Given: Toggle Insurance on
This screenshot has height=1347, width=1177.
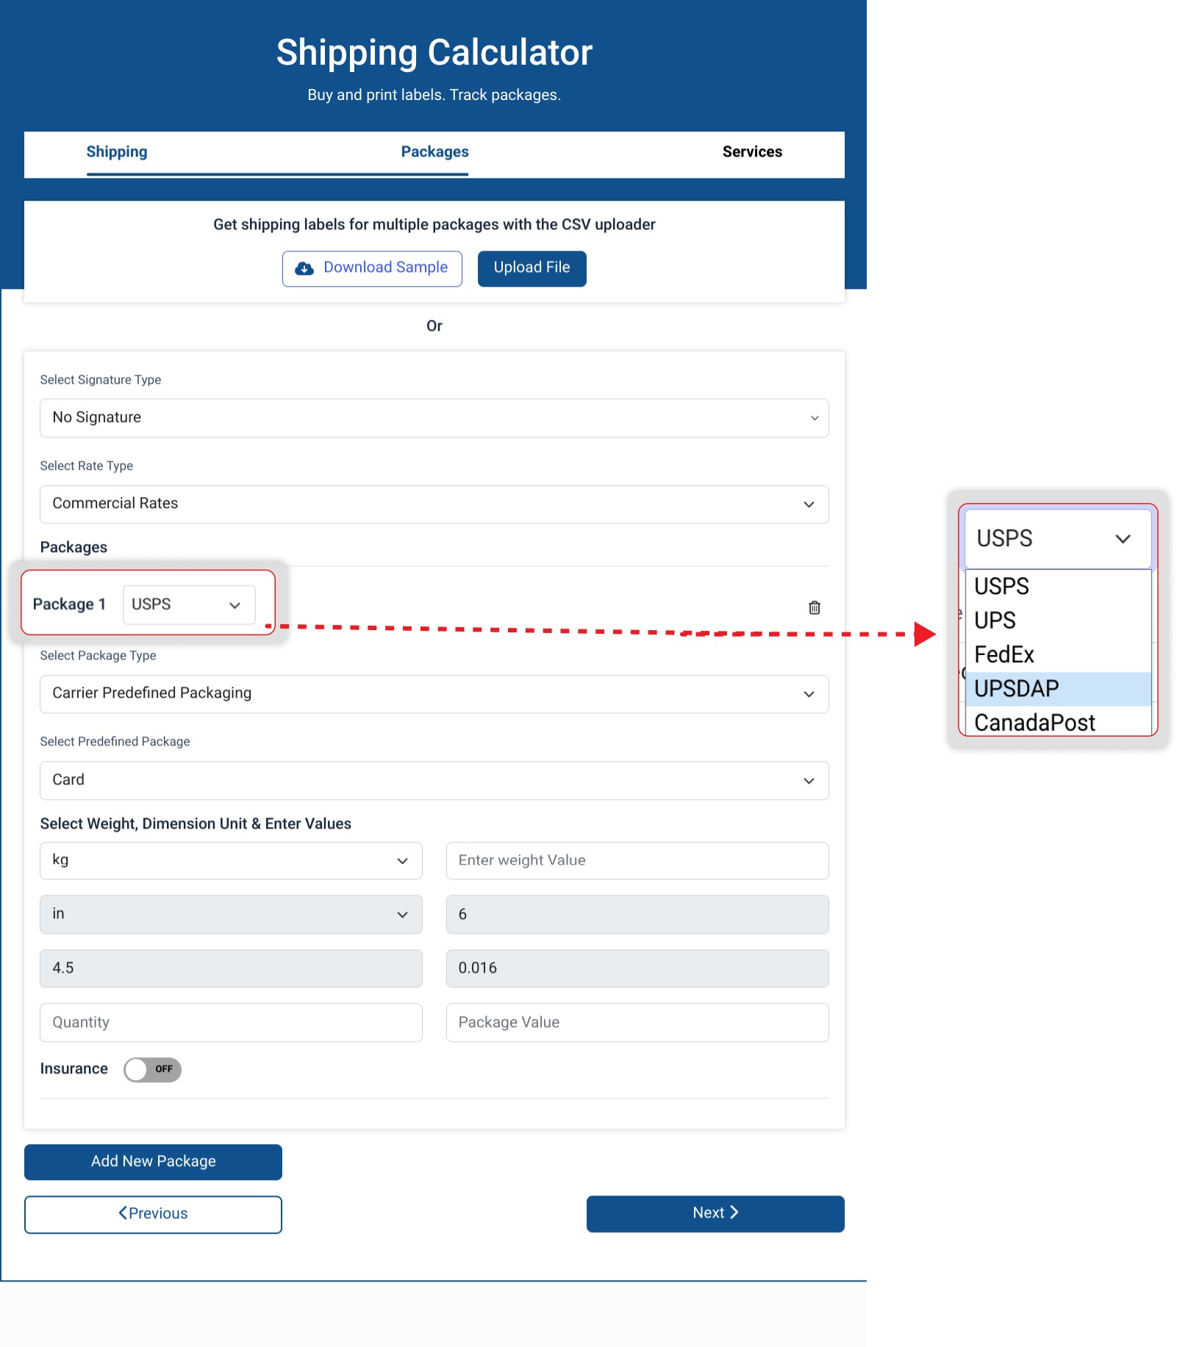Looking at the screenshot, I should click(x=152, y=1070).
